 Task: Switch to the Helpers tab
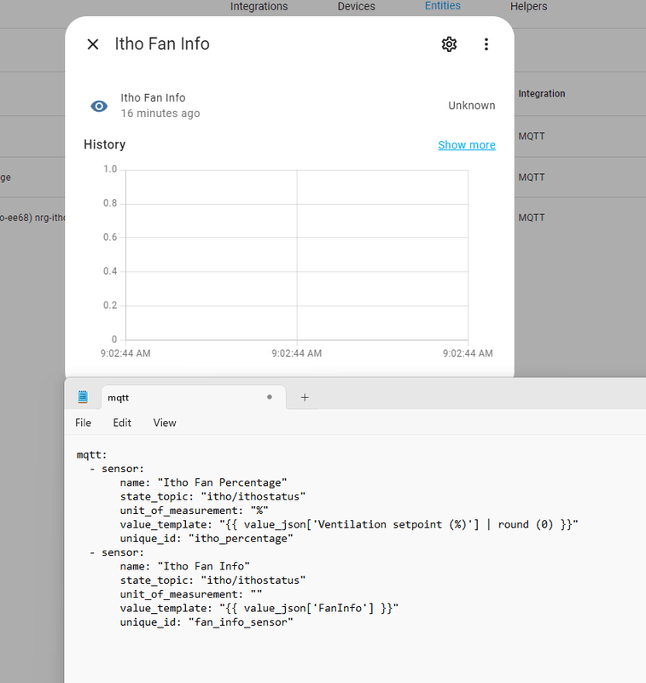(528, 7)
